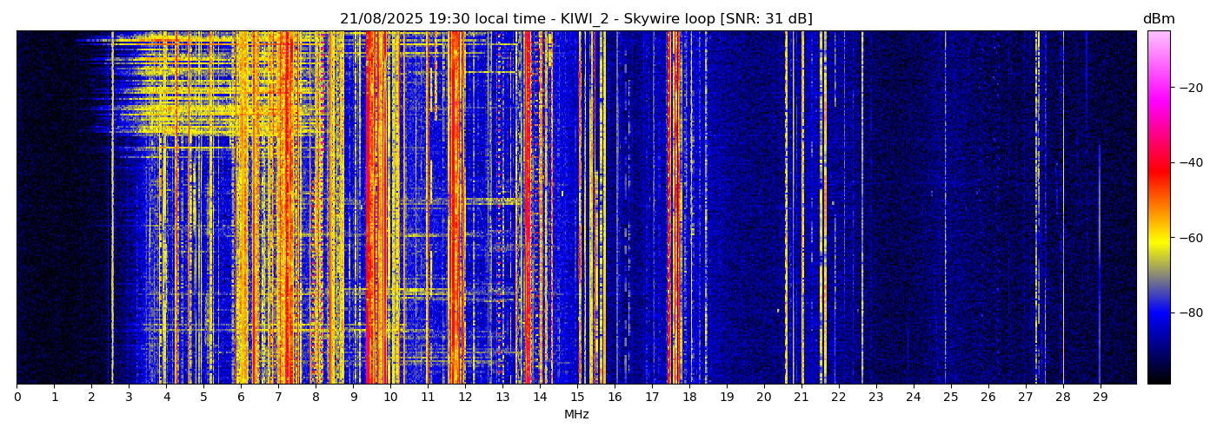Click the dBm label above the colorbar
1217x434 pixels.
(x=1158, y=19)
